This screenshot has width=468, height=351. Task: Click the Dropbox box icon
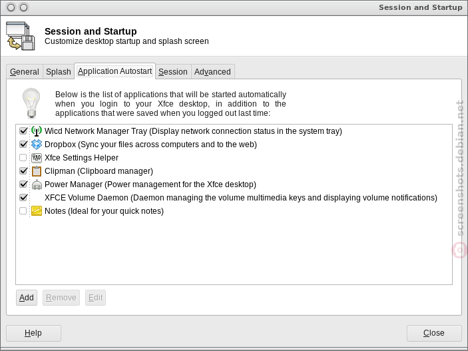click(37, 145)
